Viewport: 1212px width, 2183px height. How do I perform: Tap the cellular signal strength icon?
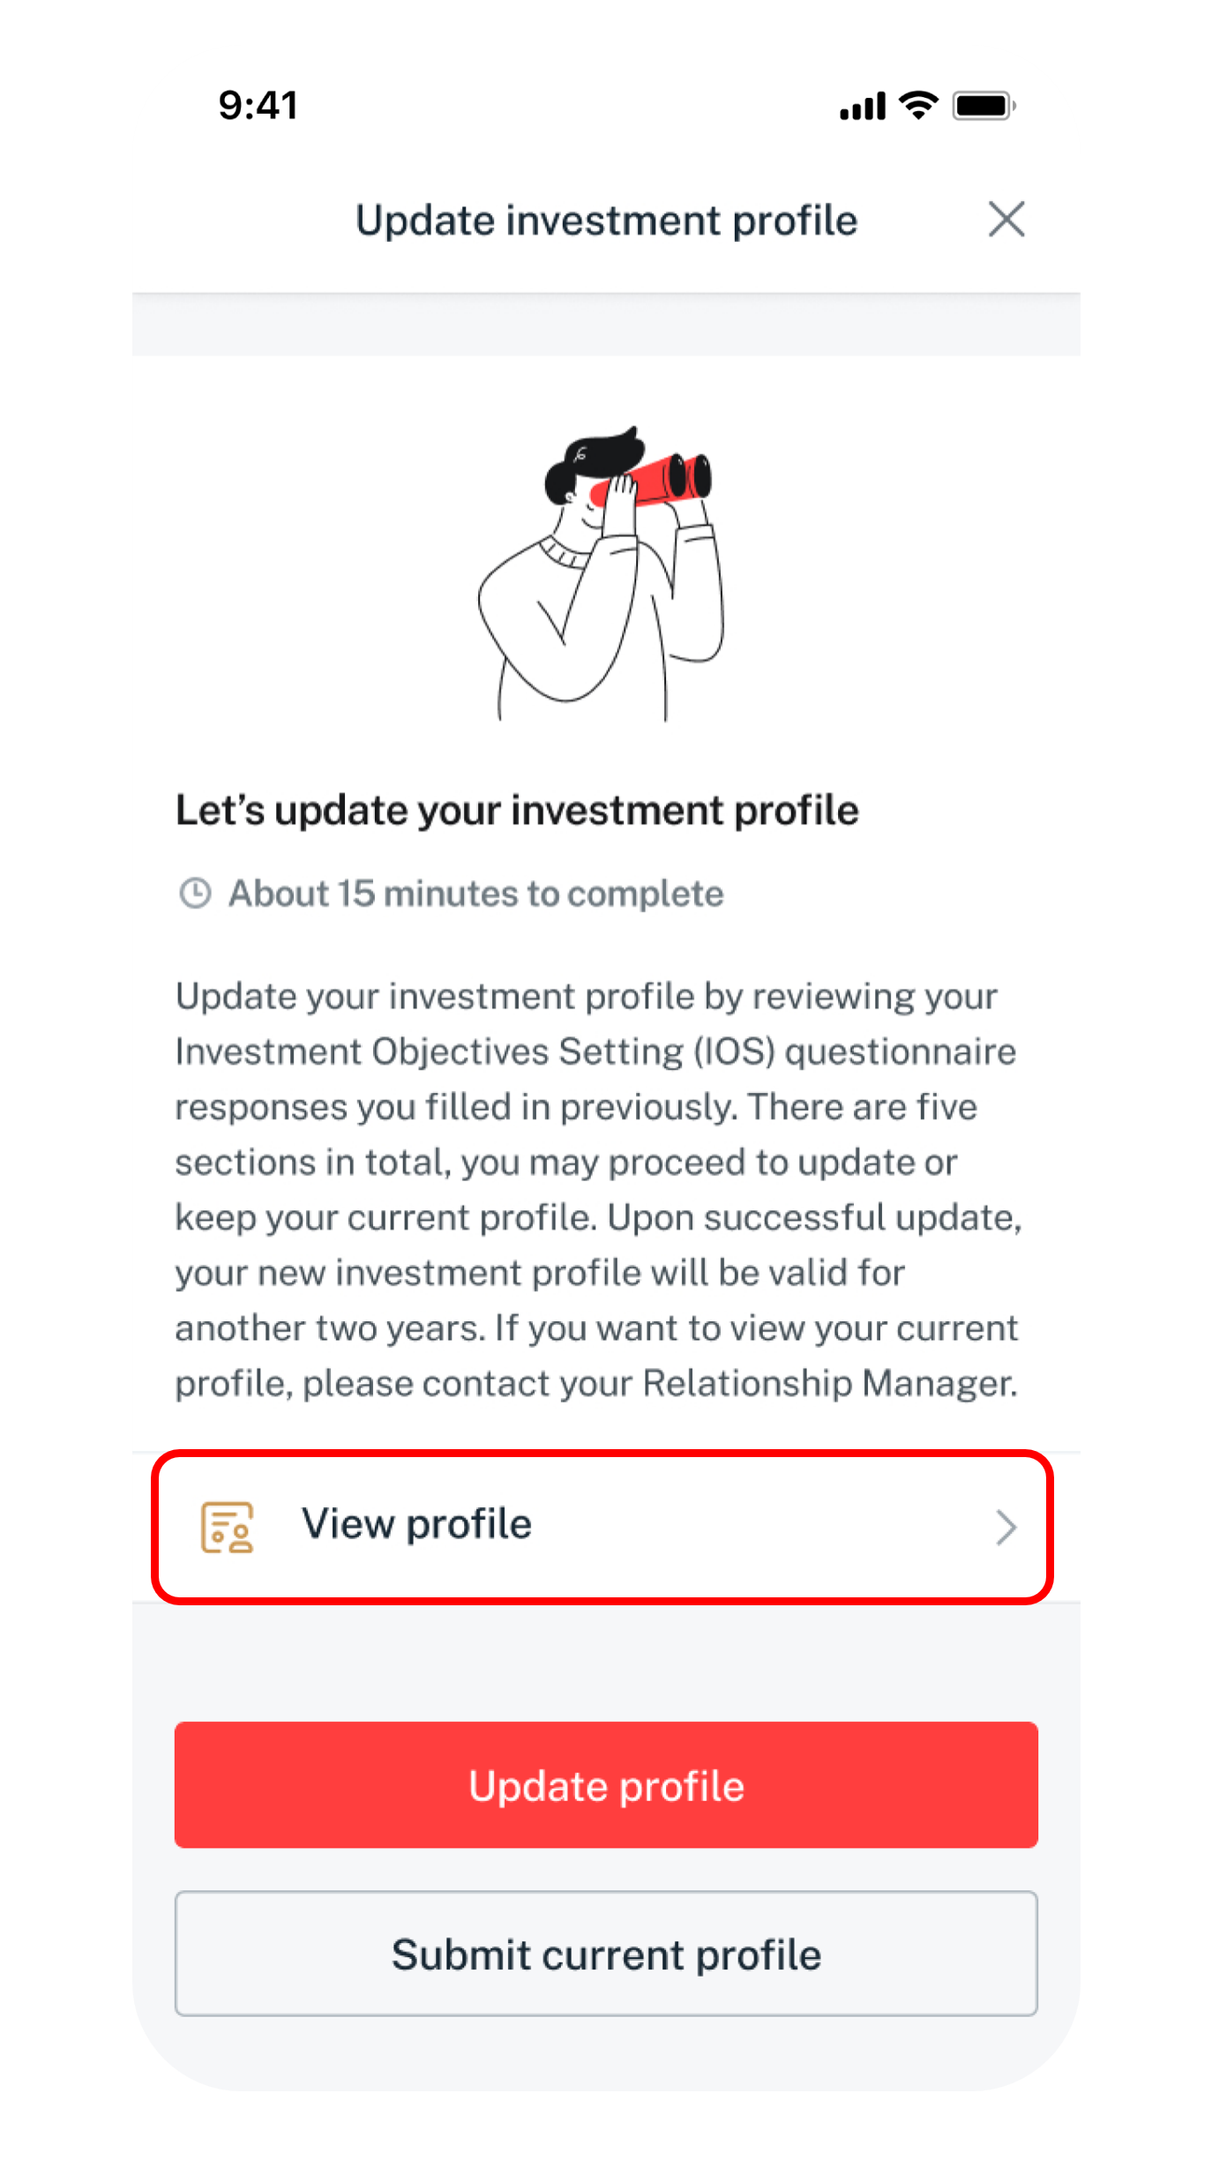(862, 107)
